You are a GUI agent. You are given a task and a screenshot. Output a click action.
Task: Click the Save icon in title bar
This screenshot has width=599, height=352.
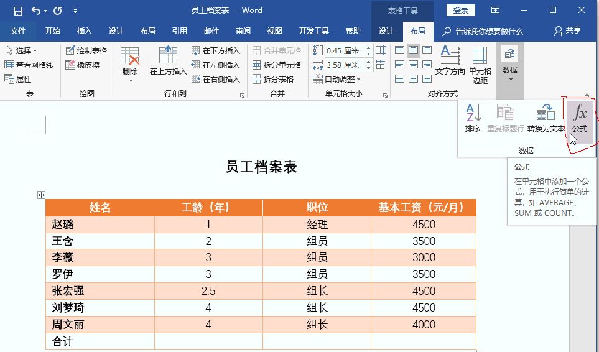18,11
